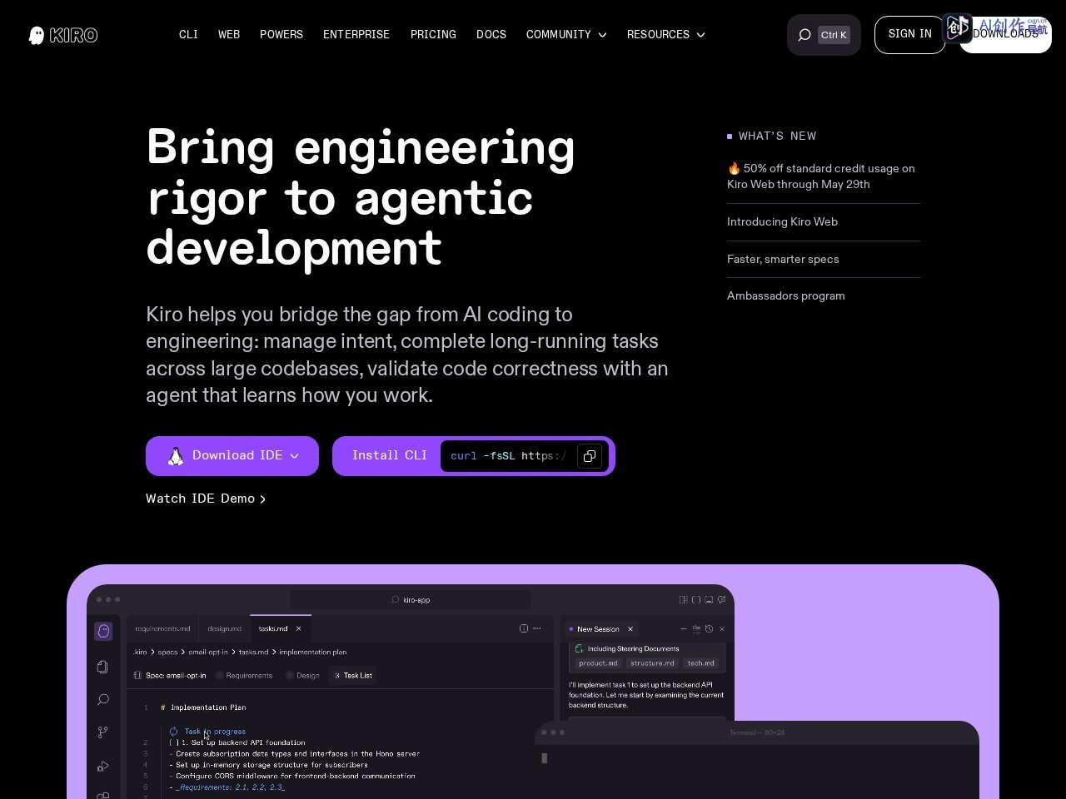The width and height of the screenshot is (1066, 799).
Task: Click the fire emoji promo item
Action: (x=734, y=168)
